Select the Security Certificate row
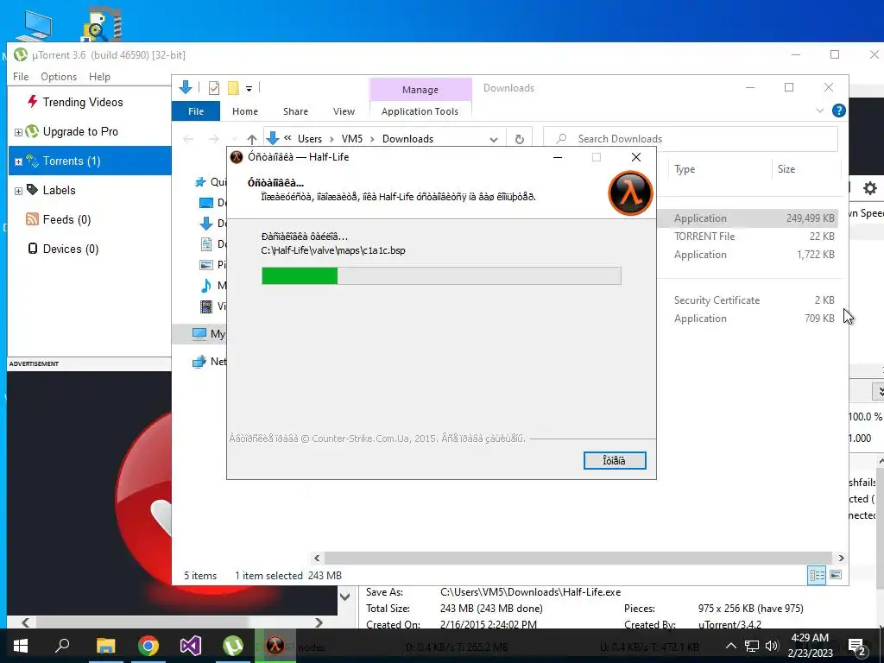884x663 pixels. (747, 300)
